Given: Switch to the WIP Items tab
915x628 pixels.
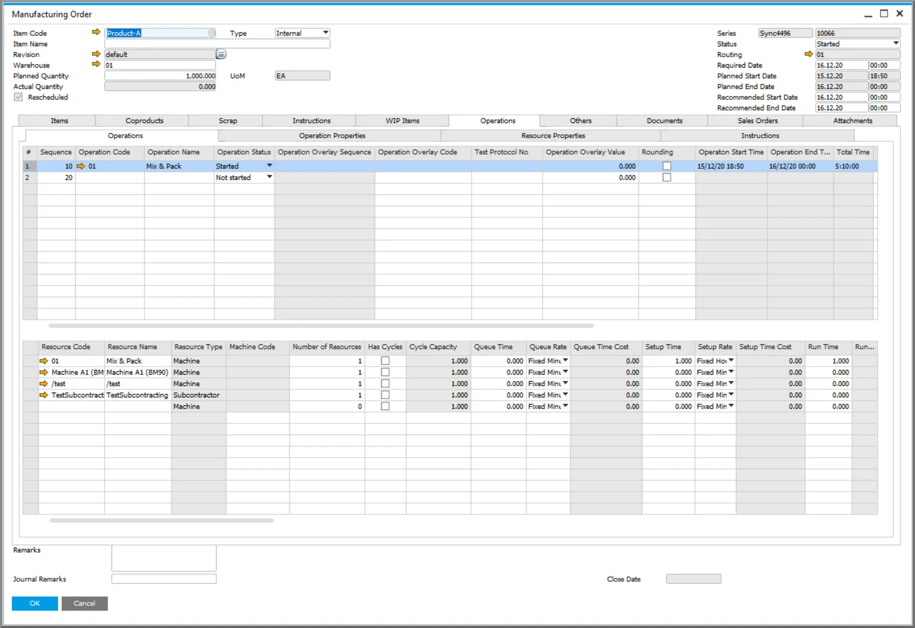Looking at the screenshot, I should (402, 121).
